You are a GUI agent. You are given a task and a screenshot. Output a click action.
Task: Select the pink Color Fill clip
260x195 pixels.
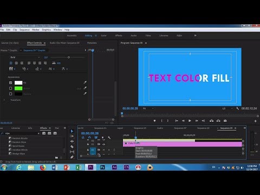pos(183,144)
